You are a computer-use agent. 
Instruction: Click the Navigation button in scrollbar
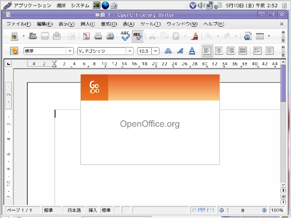tap(283, 196)
